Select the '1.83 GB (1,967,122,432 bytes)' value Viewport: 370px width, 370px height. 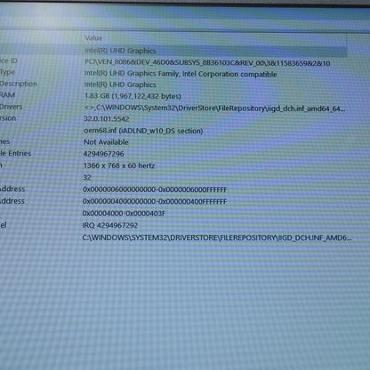pos(133,96)
